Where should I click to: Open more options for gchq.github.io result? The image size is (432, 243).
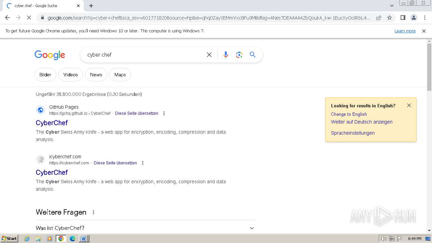(x=164, y=113)
